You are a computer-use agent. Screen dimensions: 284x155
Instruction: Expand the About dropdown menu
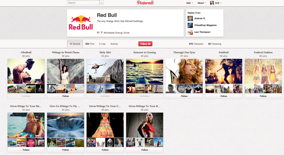(202, 3)
